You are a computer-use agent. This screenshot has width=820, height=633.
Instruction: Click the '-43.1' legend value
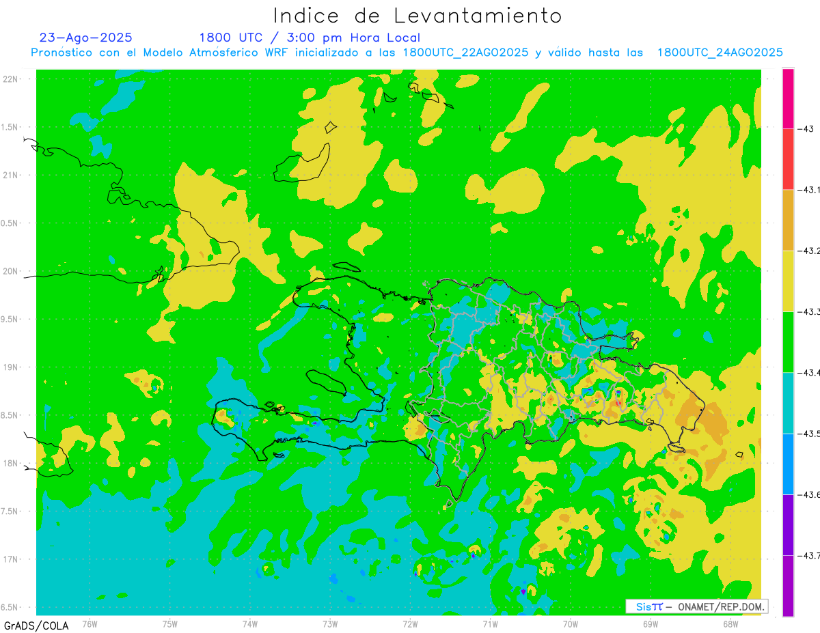(809, 190)
